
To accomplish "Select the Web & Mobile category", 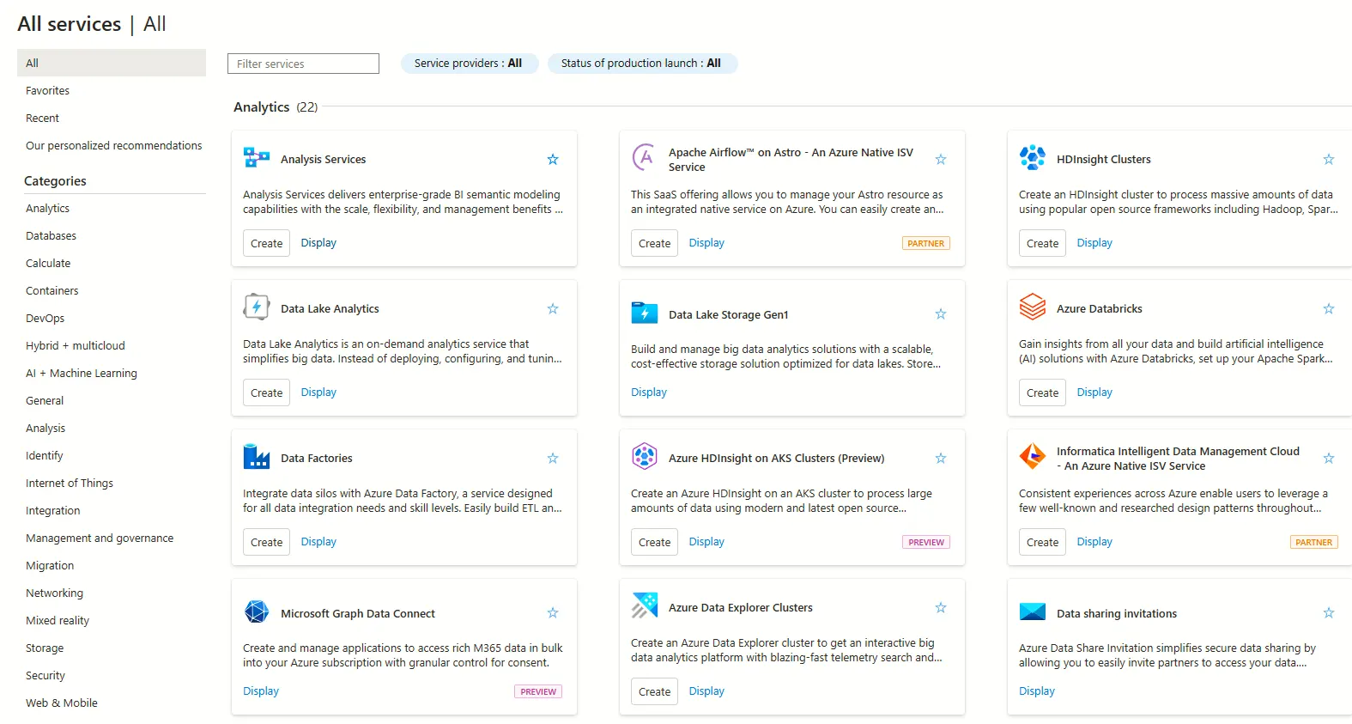I will [x=62, y=703].
